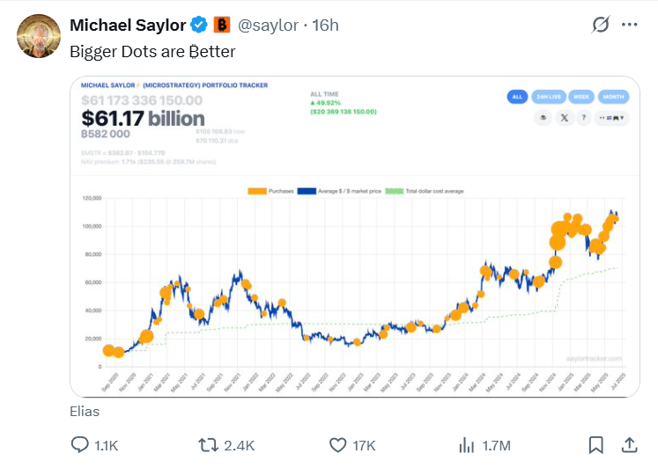Open Michael Saylor's profile name link
The height and width of the screenshot is (468, 658).
[129, 26]
